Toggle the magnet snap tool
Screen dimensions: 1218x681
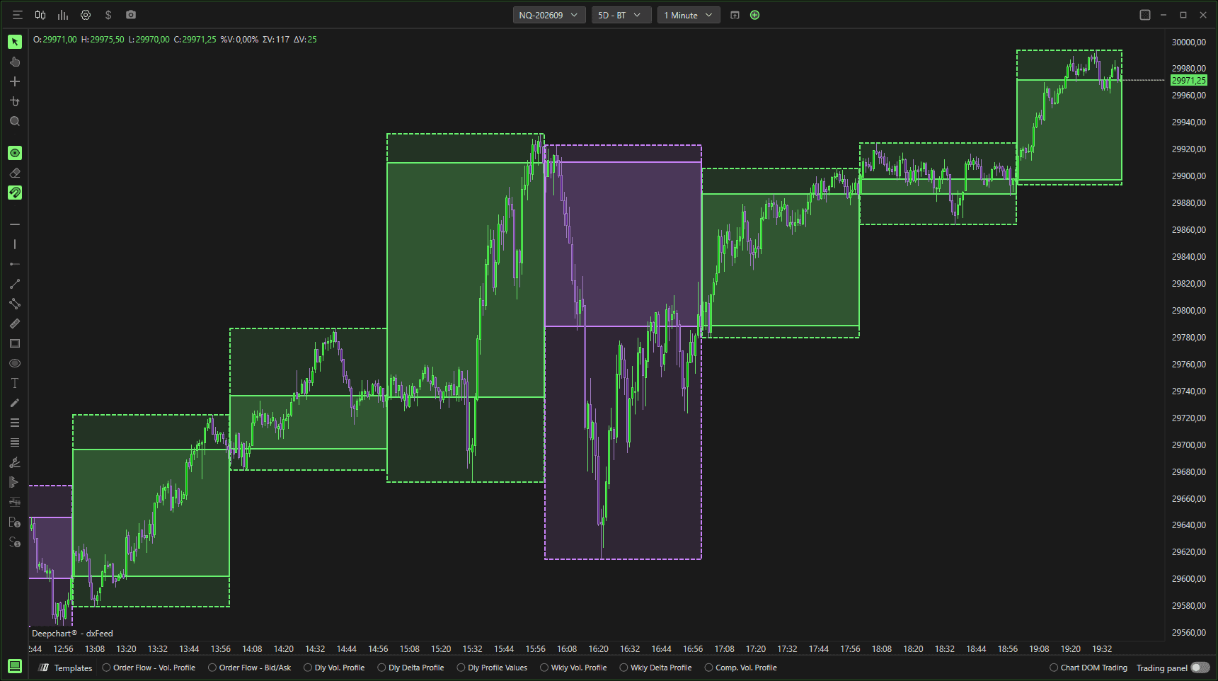(15, 193)
